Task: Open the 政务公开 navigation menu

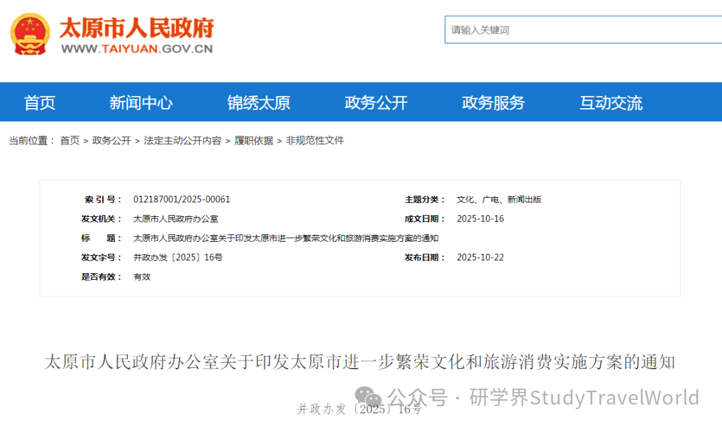Action: [374, 101]
